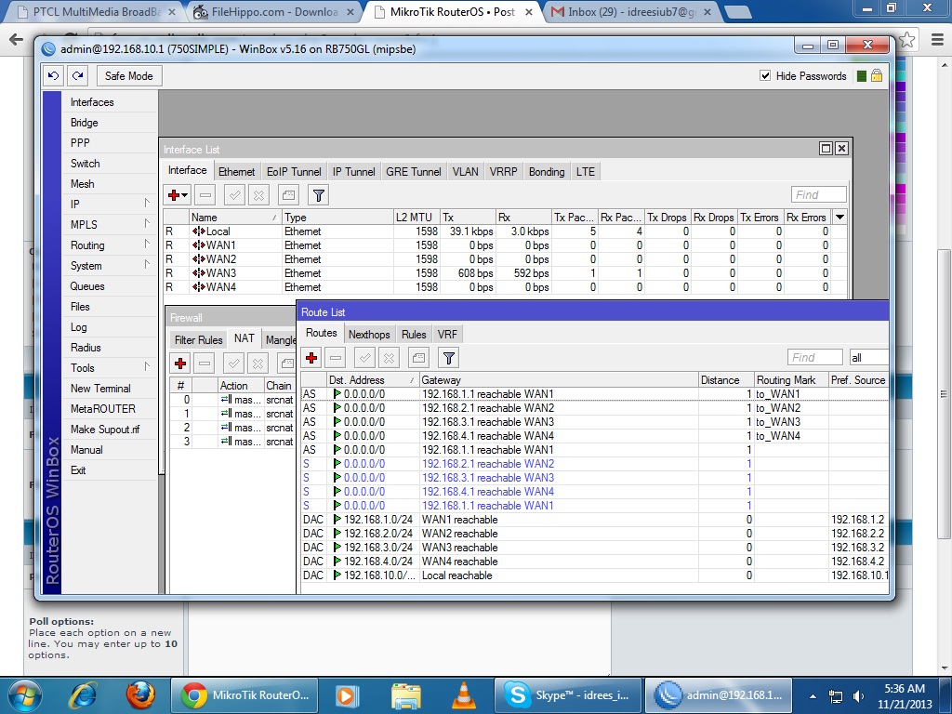Open the column selector arrow in Interface List
Image resolution: width=952 pixels, height=714 pixels.
click(x=840, y=217)
